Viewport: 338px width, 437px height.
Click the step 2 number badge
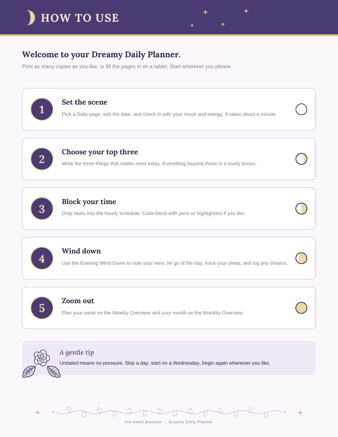[42, 159]
